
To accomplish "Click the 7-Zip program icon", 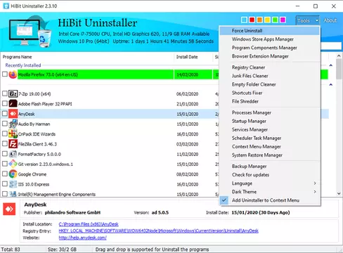I will 13,93.
